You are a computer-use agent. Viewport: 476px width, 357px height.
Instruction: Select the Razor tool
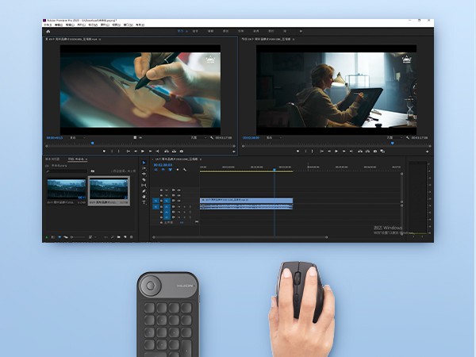[144, 180]
